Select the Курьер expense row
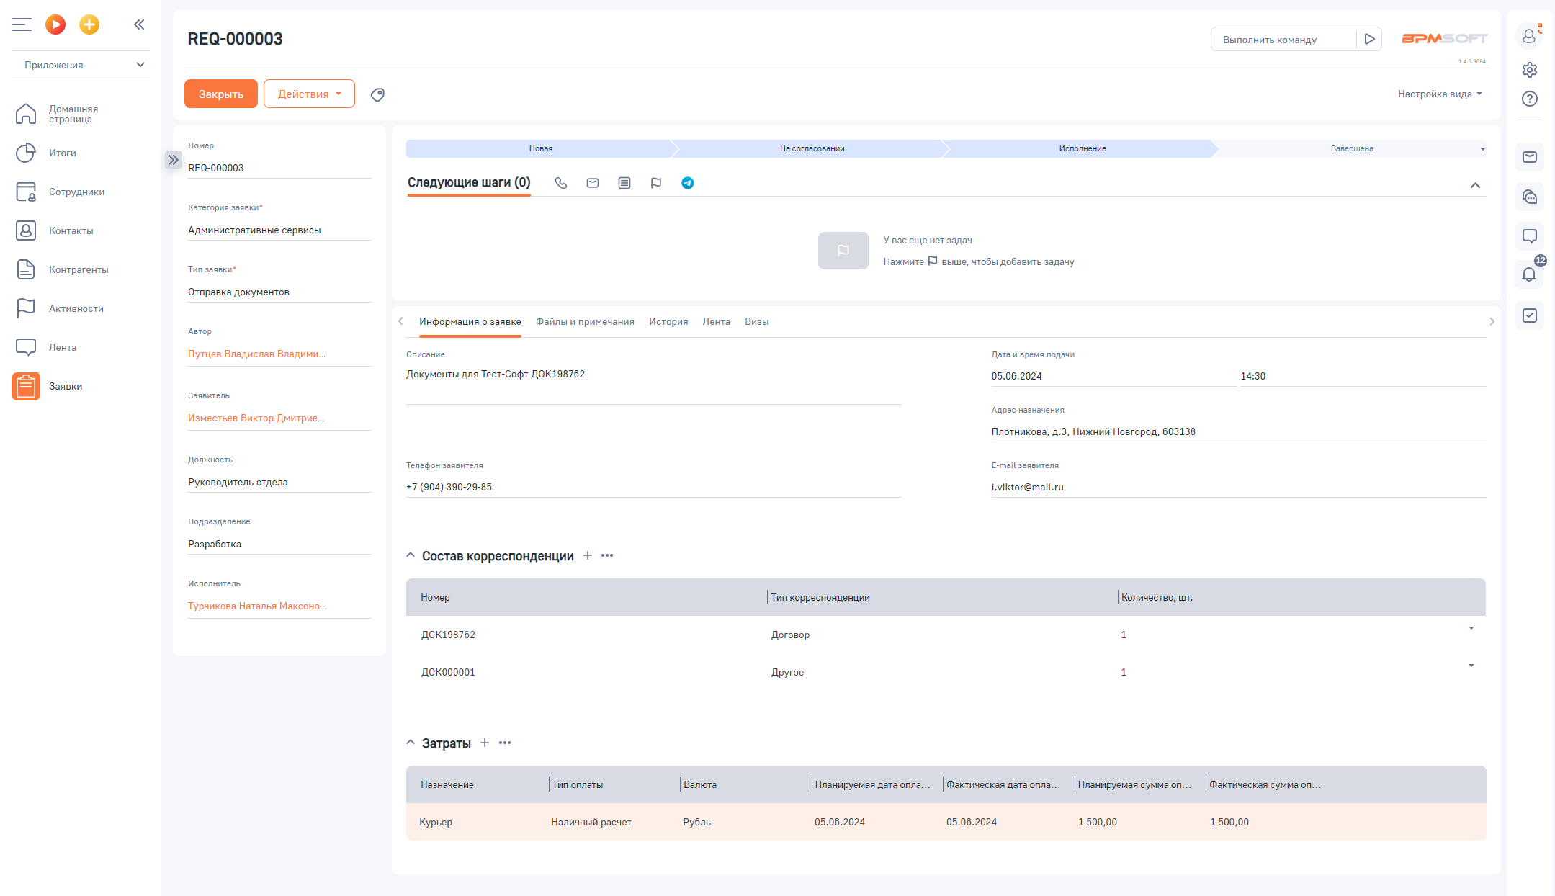Viewport: 1555px width, 896px height. (x=946, y=822)
